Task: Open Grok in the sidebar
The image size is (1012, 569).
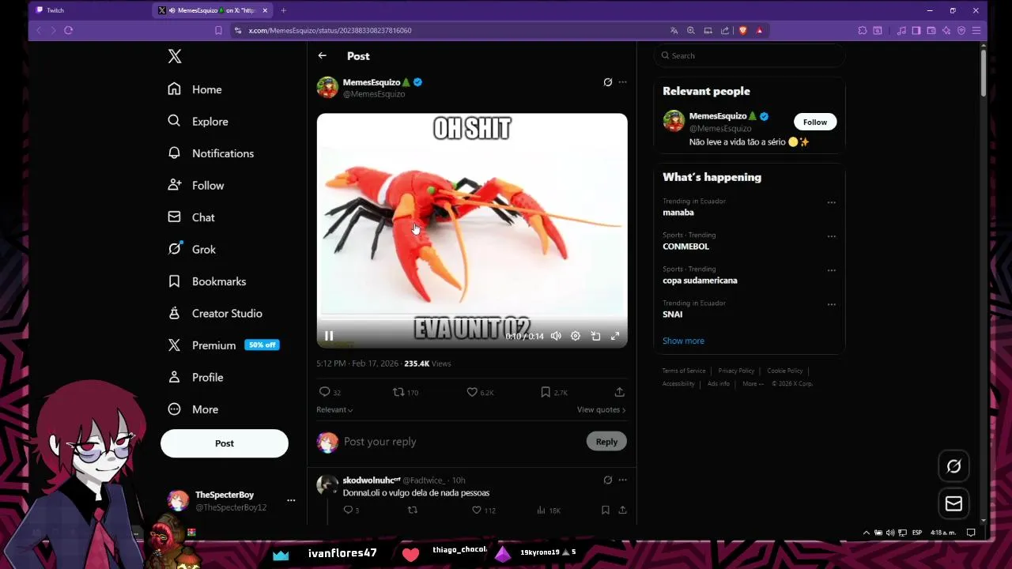Action: [191, 250]
